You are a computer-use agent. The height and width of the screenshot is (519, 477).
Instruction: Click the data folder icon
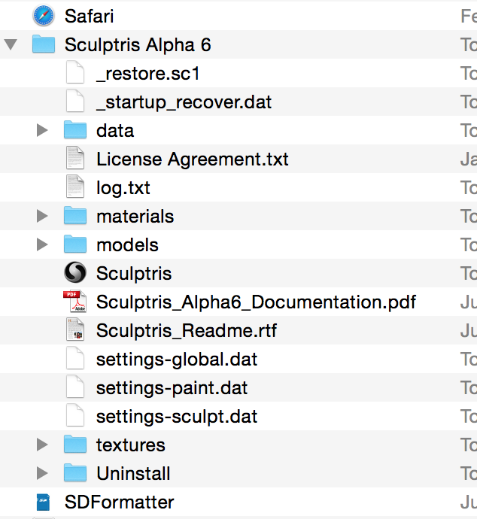pos(75,129)
